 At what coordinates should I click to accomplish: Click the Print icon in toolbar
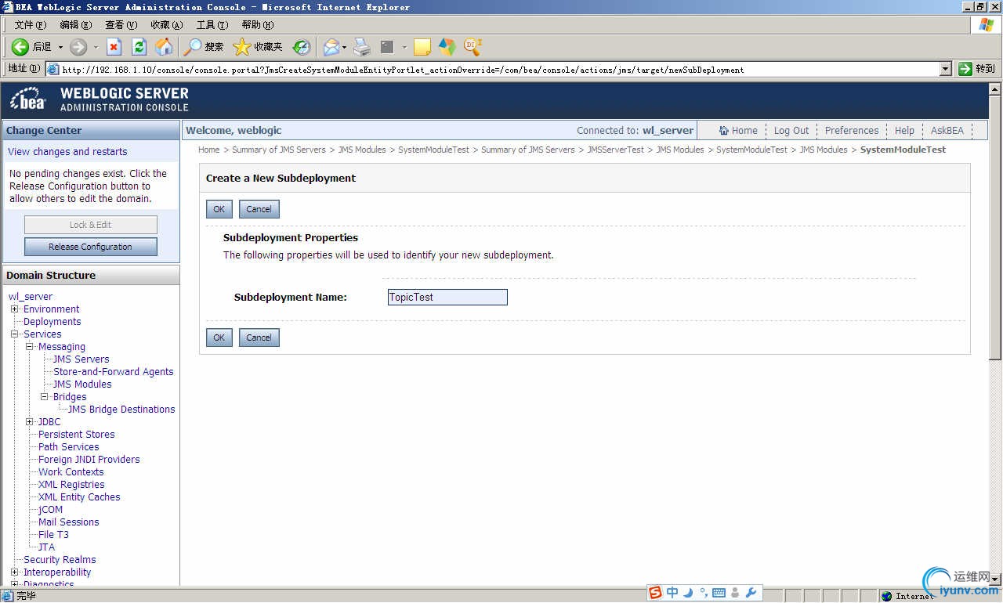(x=361, y=47)
